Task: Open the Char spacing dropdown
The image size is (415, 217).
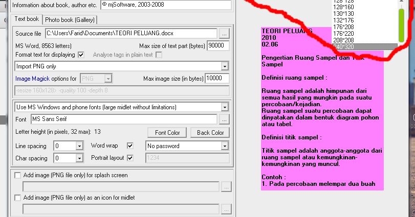Action: point(69,158)
